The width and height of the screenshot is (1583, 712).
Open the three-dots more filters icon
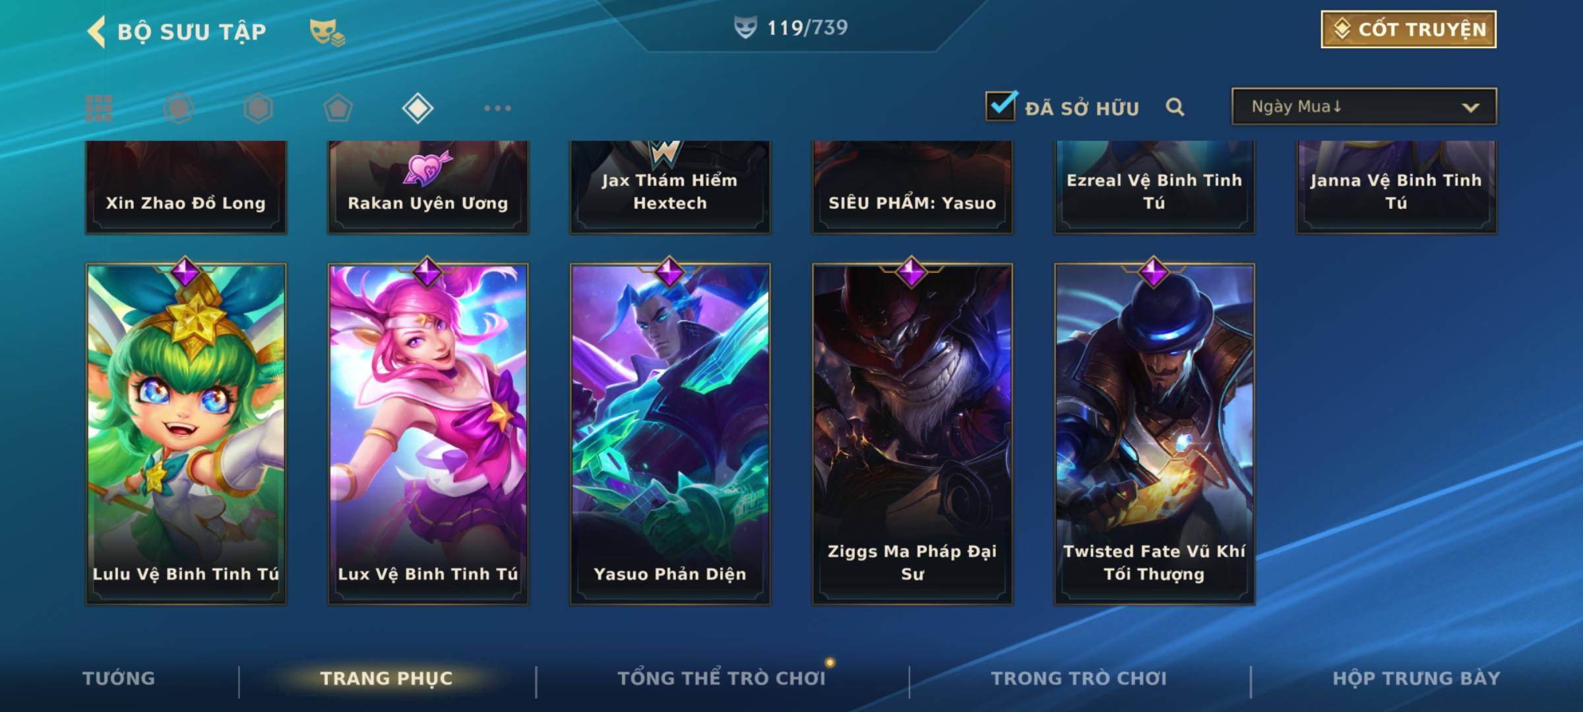[497, 108]
